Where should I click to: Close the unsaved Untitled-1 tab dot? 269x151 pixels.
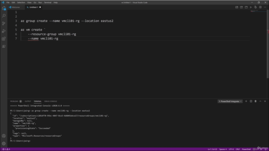point(40,7)
